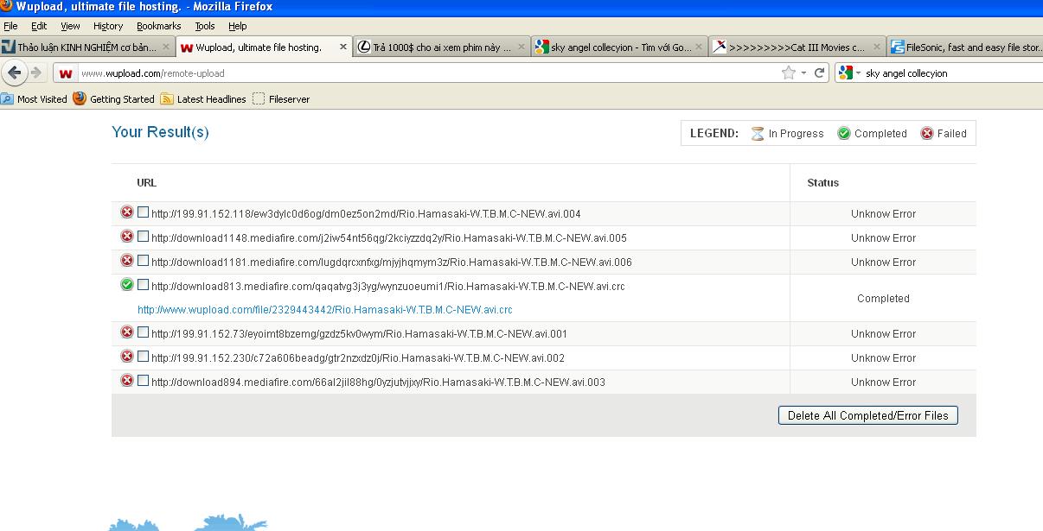
Task: Click the RSS feed icon of Latest Headlines
Action: tap(166, 98)
